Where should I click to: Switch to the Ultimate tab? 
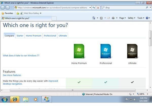[x=63, y=36]
